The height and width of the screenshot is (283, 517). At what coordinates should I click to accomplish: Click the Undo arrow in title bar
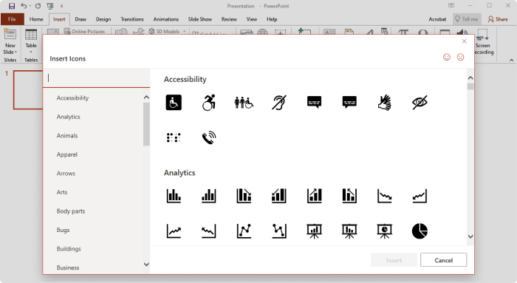tap(24, 6)
